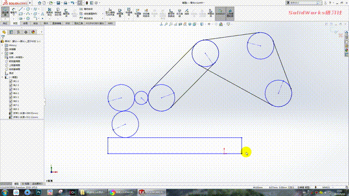The image size is (349, 196).
Task: Open the PropertyManager tab
Action: [x=11, y=32]
